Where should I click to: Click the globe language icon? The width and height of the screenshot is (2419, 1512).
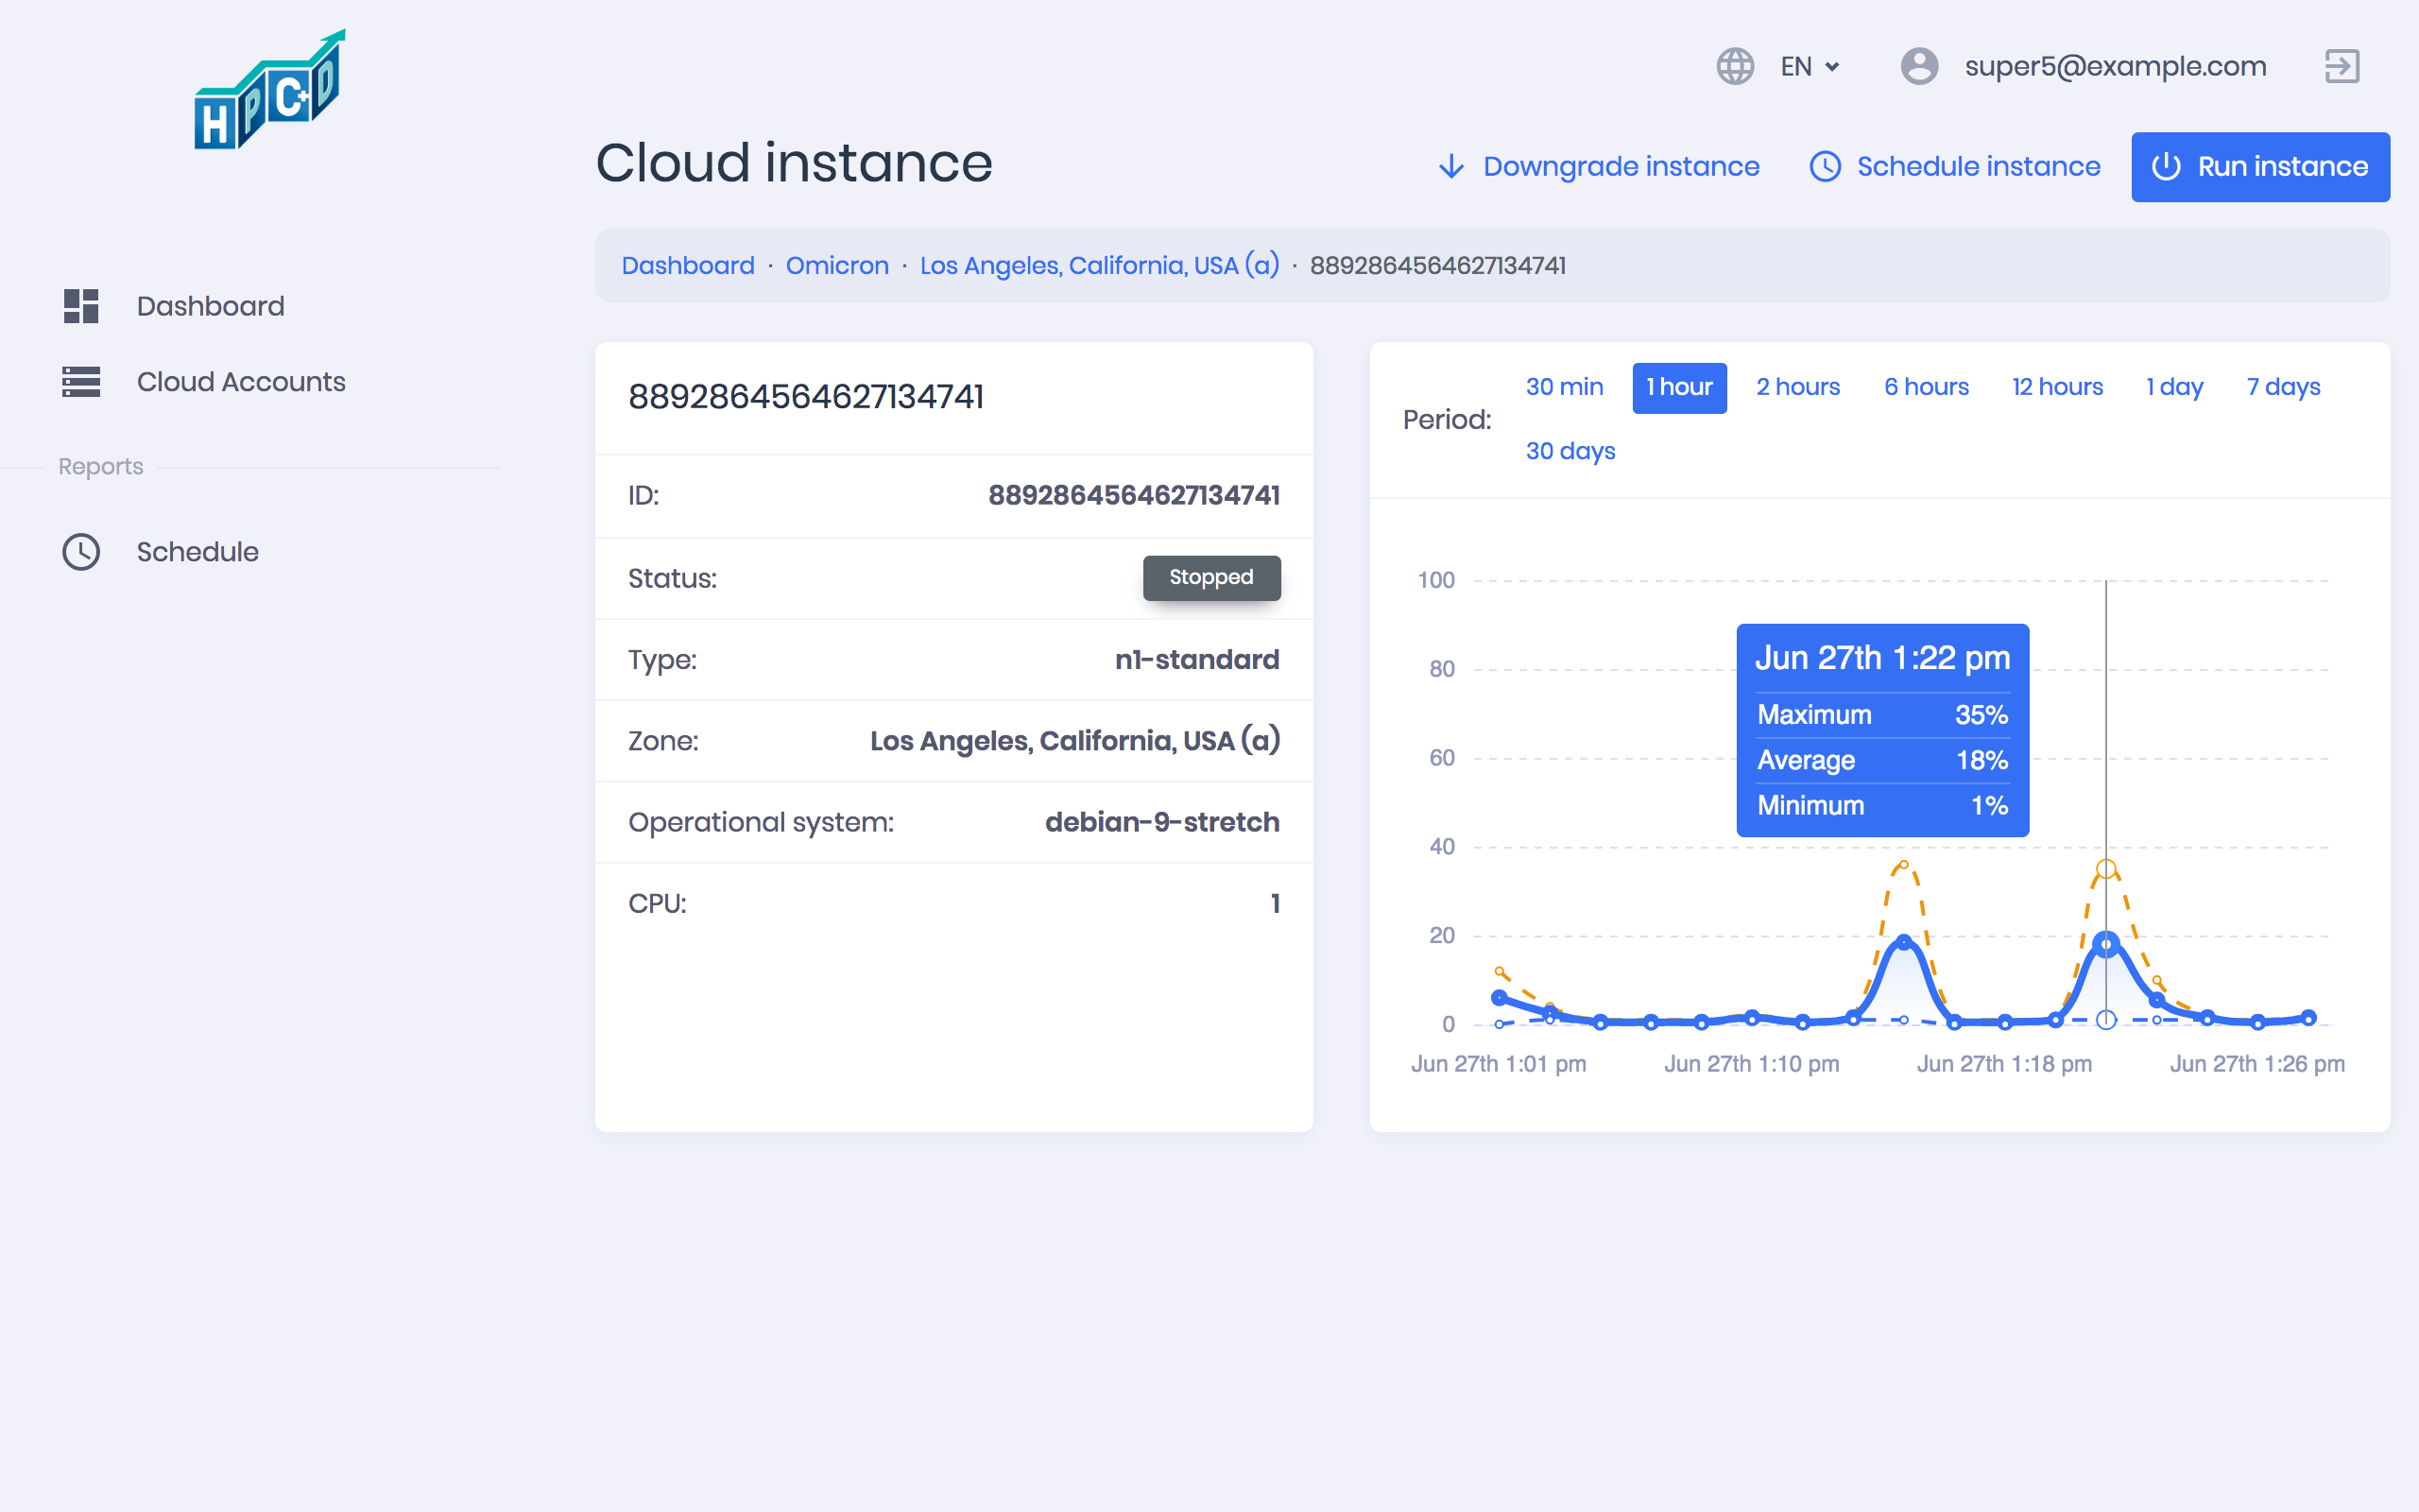[x=1735, y=67]
